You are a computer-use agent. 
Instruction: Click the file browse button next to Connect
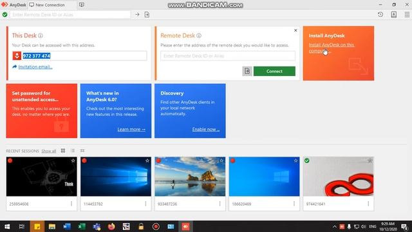(x=247, y=71)
